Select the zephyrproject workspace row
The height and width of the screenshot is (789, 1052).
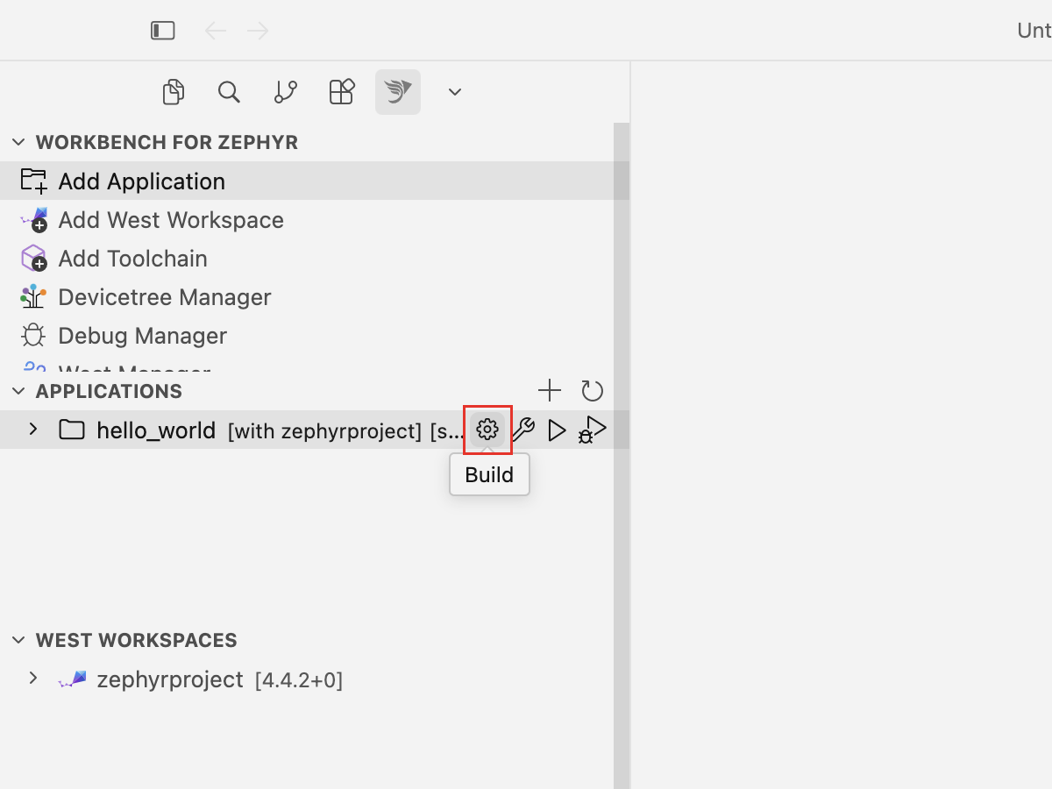pyautogui.click(x=307, y=679)
